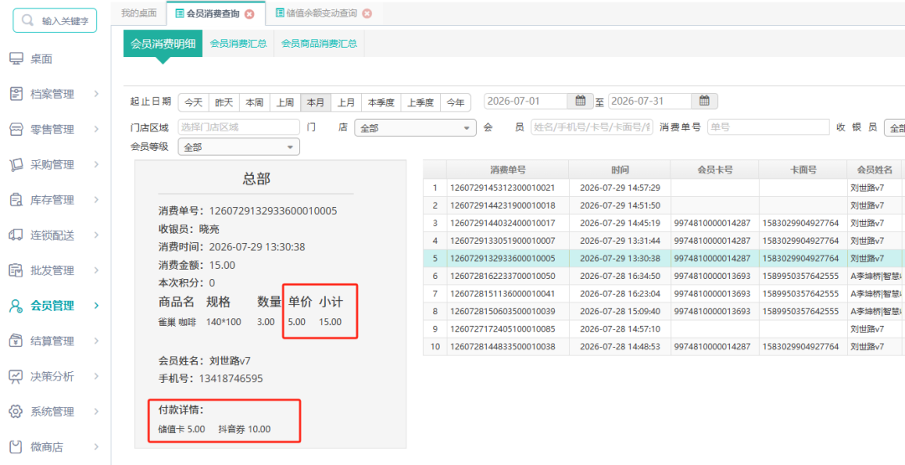Select order 1260729144231900010018 row
905x465 pixels.
[x=664, y=205]
